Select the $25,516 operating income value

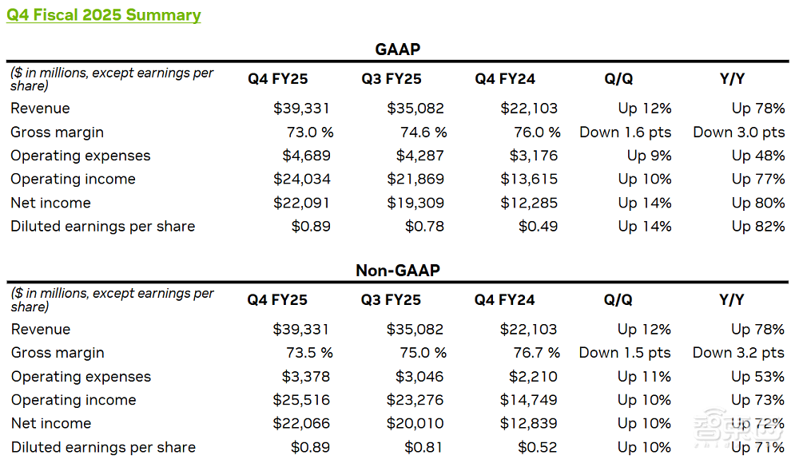pos(302,400)
